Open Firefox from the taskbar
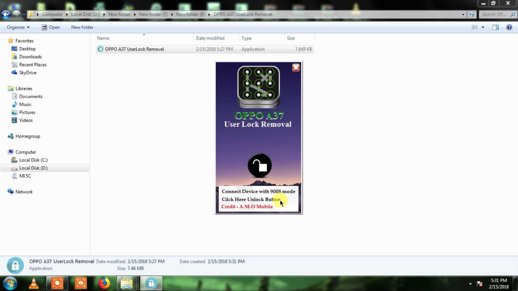This screenshot has height=291, width=518. [104, 284]
